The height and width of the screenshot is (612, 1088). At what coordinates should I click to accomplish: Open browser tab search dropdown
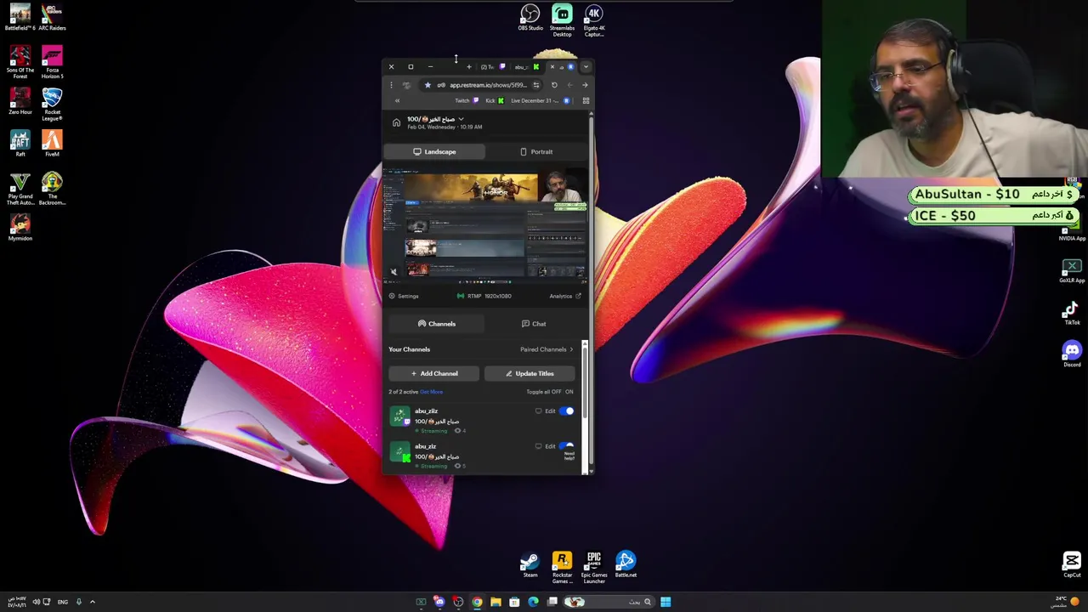(x=586, y=67)
